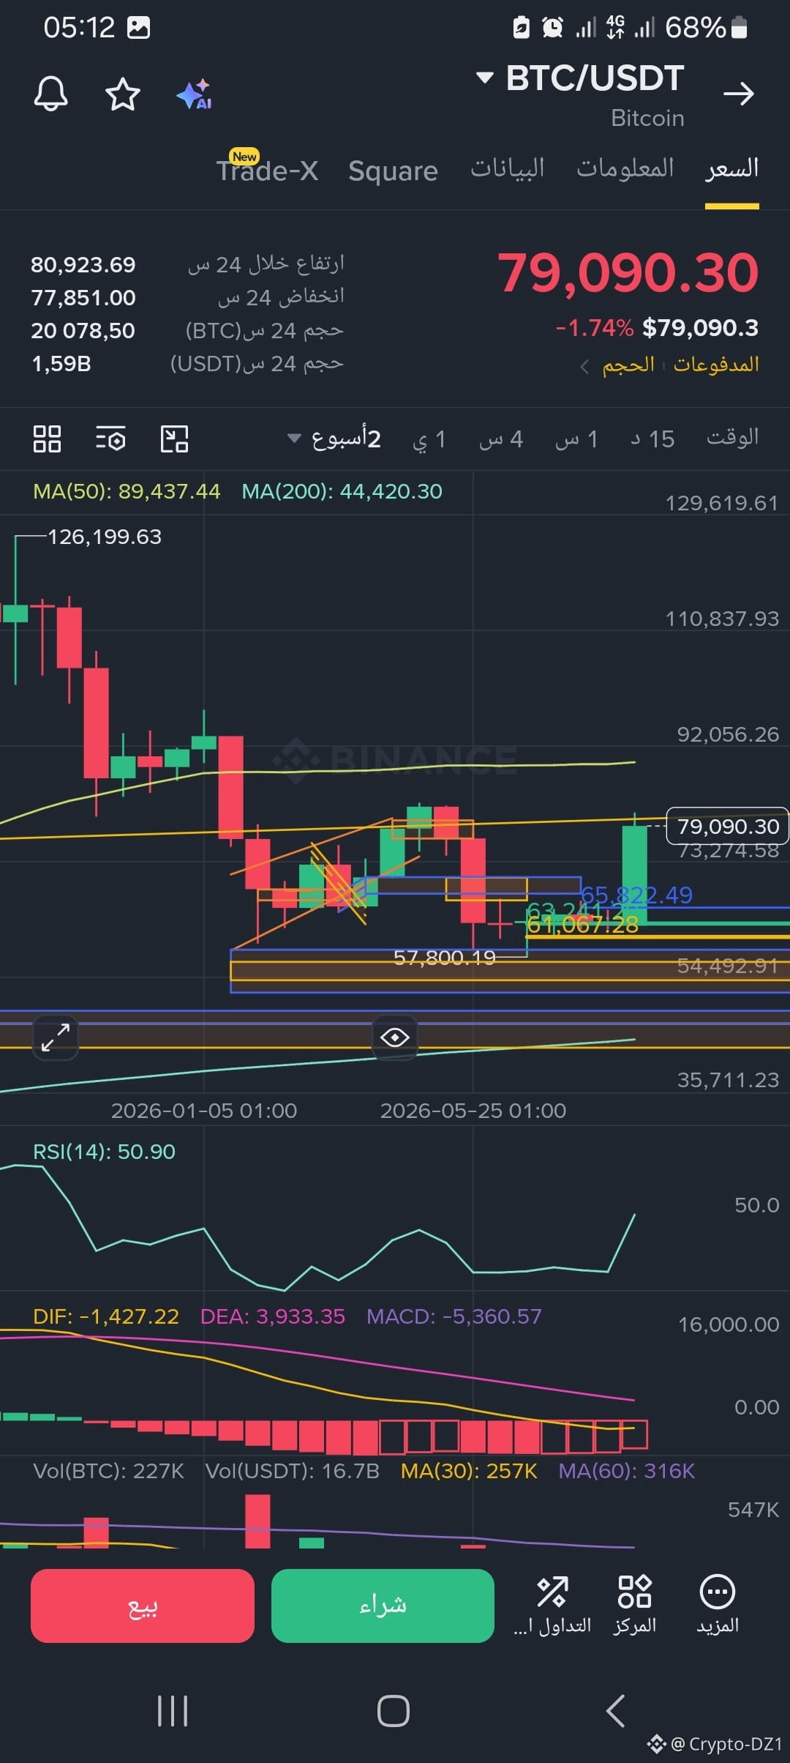
Task: Tap the RSI(14): 50.90 label
Action: [104, 1152]
